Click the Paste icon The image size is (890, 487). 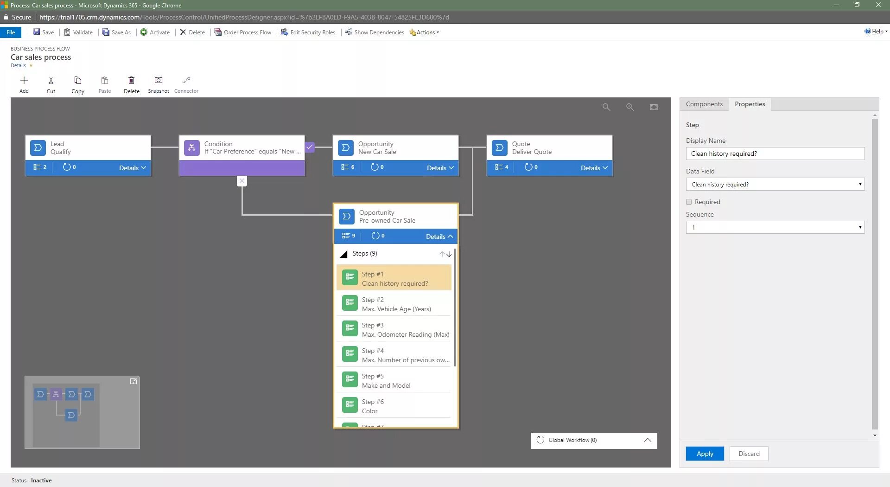[x=105, y=80]
